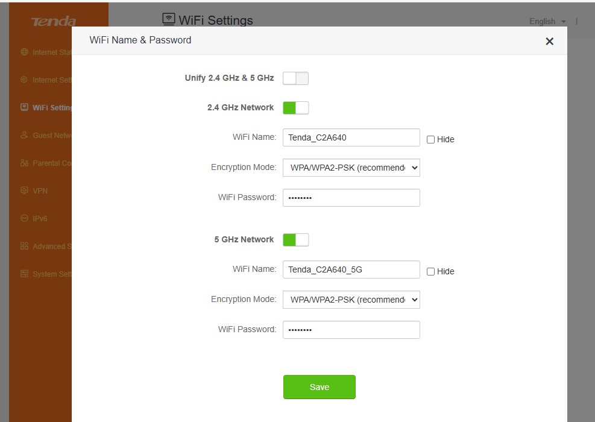Click the System Settings sidebar icon
The image size is (595, 422).
click(x=24, y=274)
